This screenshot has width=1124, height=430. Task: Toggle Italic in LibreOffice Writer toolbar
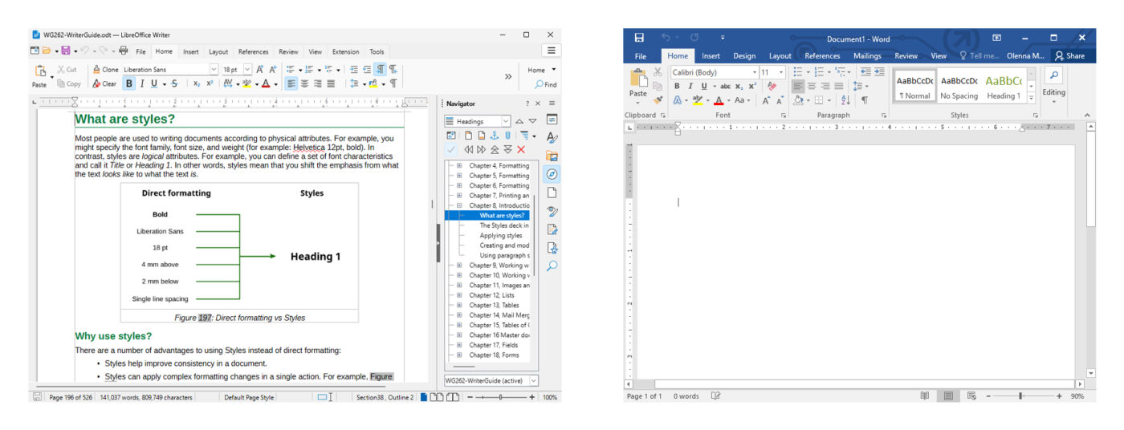click(142, 83)
